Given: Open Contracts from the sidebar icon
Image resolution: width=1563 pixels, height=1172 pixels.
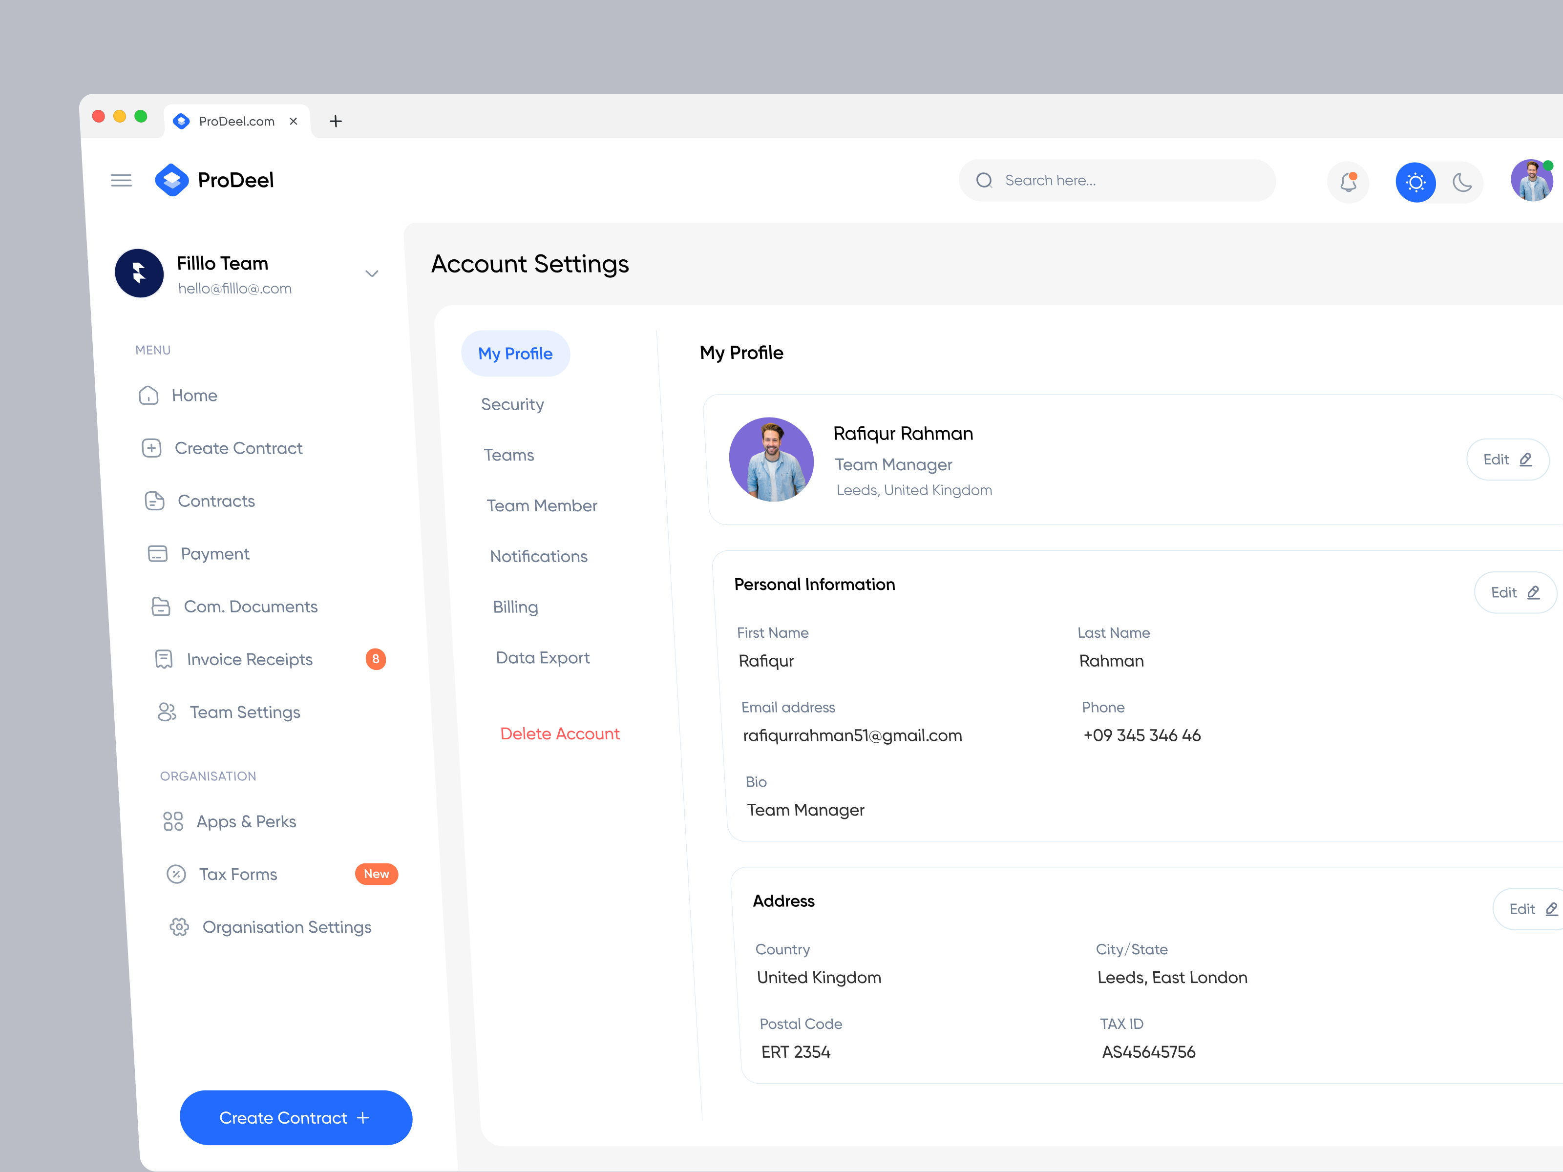Looking at the screenshot, I should (155, 501).
